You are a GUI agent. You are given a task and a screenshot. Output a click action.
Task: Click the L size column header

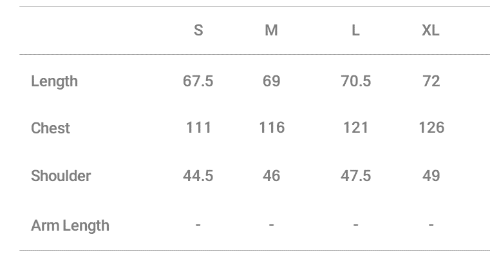coord(355,30)
